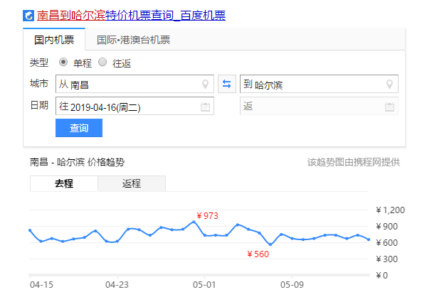Click departure date field 2019-04-16

coord(135,106)
